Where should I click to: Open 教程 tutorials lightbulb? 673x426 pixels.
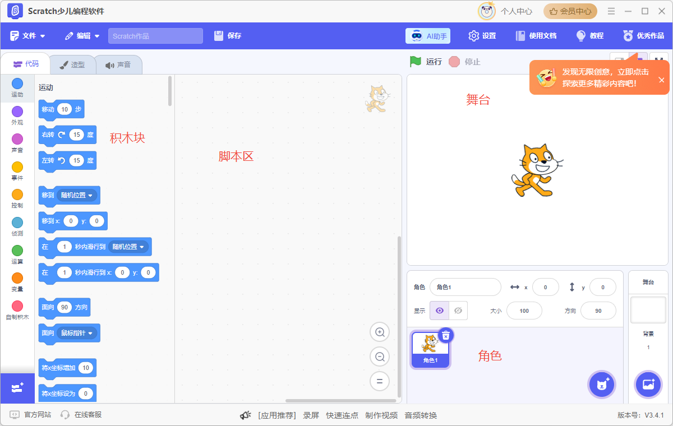[590, 36]
